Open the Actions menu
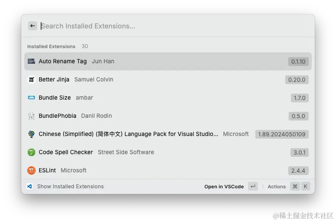Screen dimensions: 336x222 pyautogui.click(x=276, y=186)
